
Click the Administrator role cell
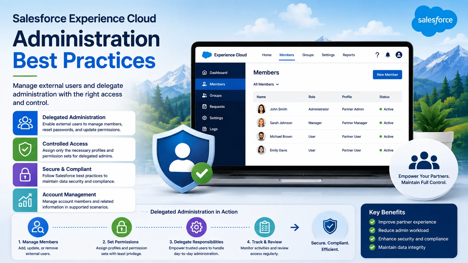click(319, 109)
